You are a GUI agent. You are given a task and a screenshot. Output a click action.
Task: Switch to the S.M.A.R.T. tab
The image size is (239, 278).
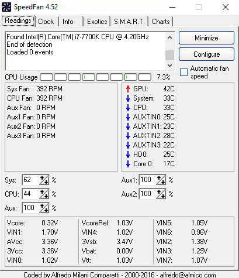[x=129, y=22]
